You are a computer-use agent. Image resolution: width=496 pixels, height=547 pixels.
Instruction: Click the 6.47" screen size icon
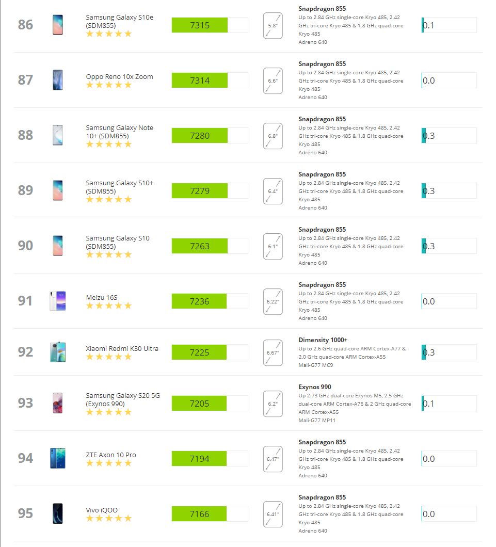(273, 459)
